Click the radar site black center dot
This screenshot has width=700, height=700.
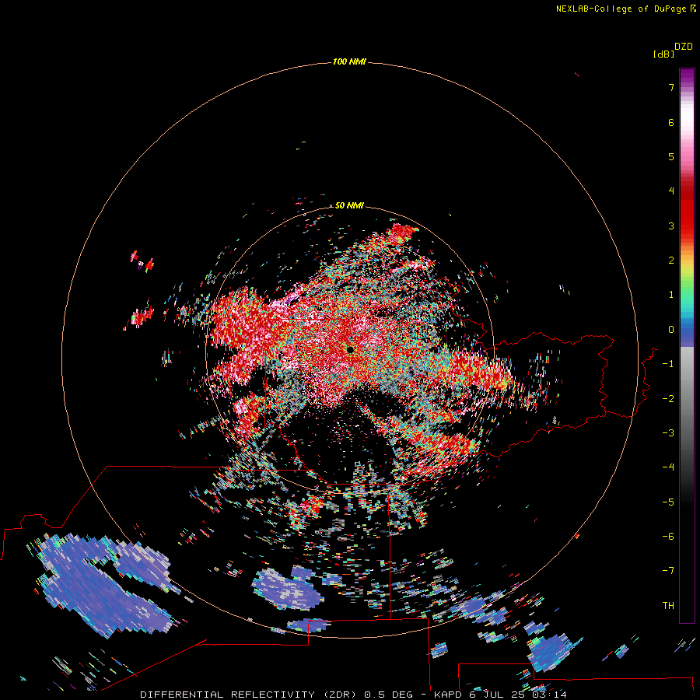click(351, 349)
